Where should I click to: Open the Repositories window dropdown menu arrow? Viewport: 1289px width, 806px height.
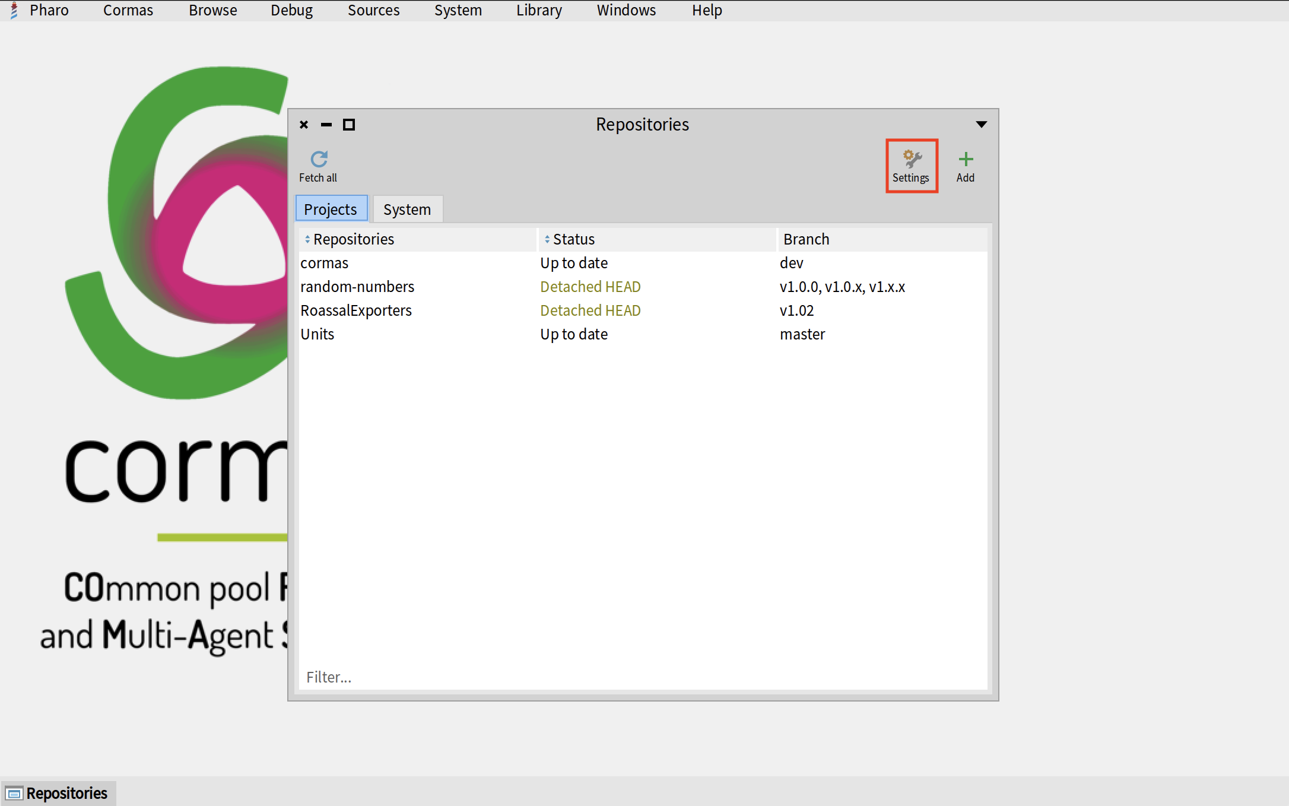point(981,125)
